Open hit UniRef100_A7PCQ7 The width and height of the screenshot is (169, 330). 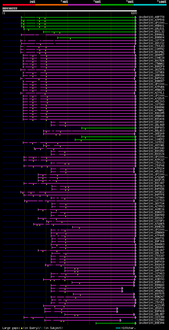[152, 160]
